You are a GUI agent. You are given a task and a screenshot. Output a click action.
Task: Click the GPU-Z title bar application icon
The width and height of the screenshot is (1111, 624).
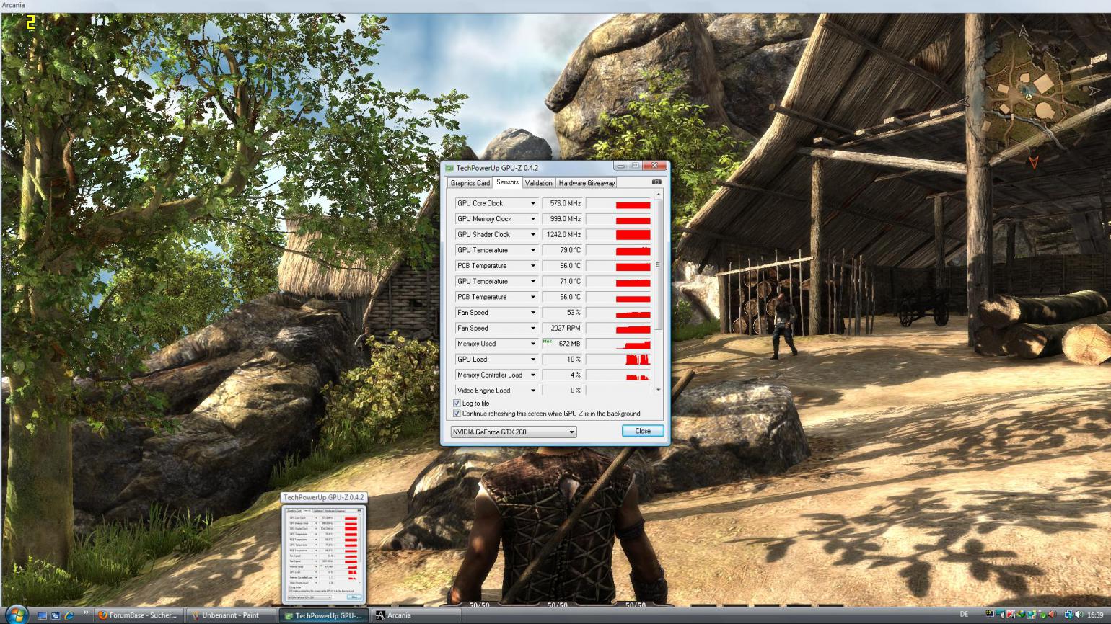tap(449, 168)
